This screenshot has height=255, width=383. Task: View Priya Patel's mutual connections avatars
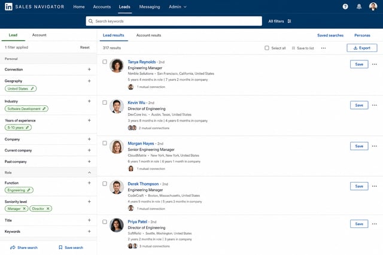pos(132,246)
